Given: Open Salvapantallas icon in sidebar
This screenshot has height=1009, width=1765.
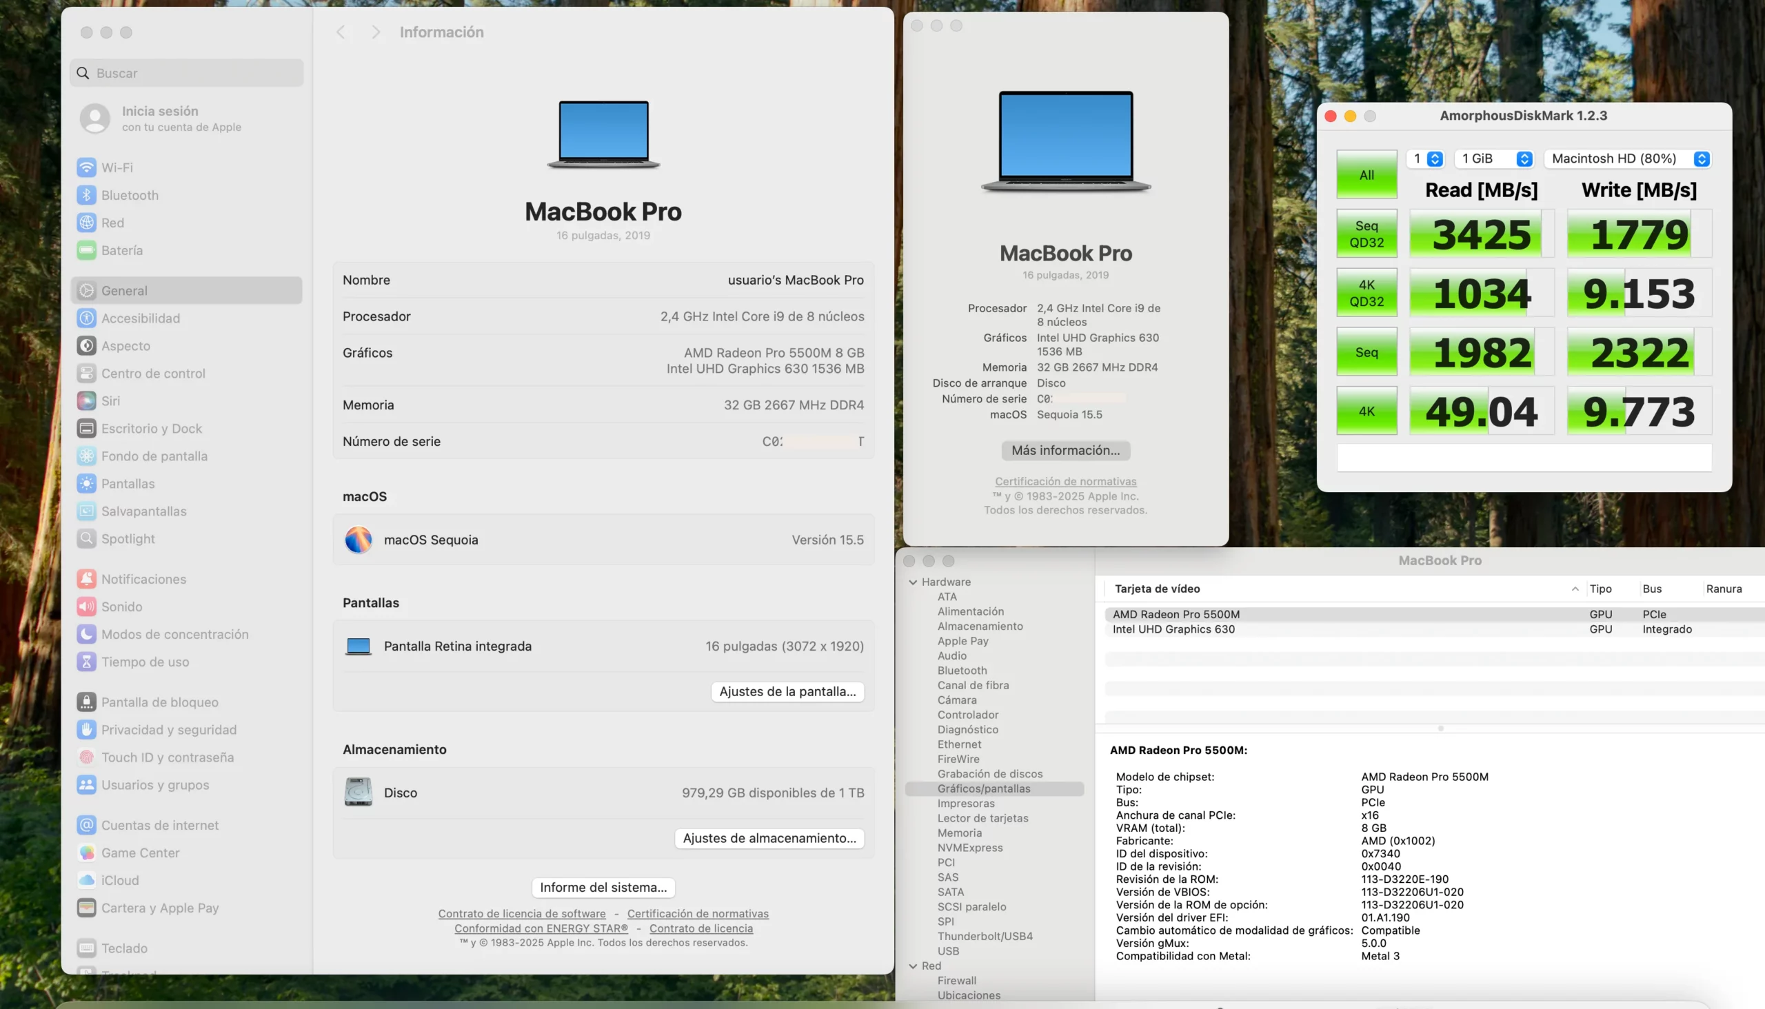Looking at the screenshot, I should pyautogui.click(x=86, y=511).
